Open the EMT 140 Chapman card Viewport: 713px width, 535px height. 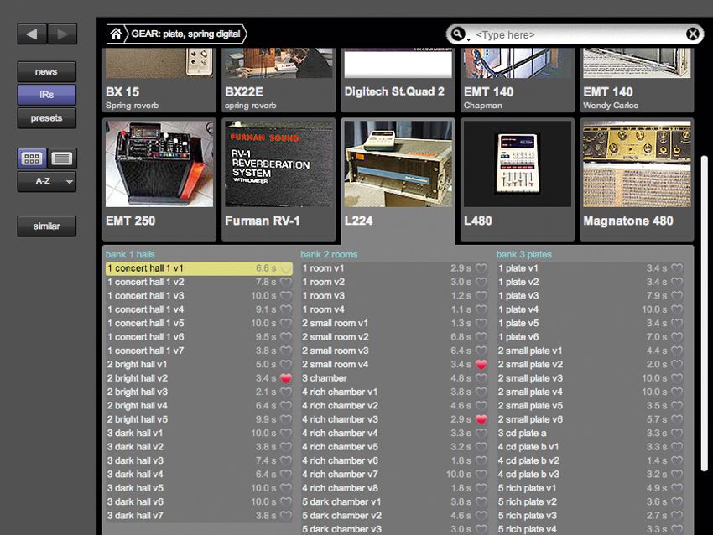coord(518,81)
